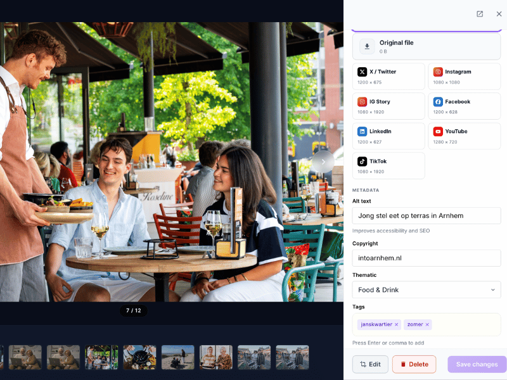Select the restaurant terrace thumbnail
507x380 pixels.
point(101,357)
